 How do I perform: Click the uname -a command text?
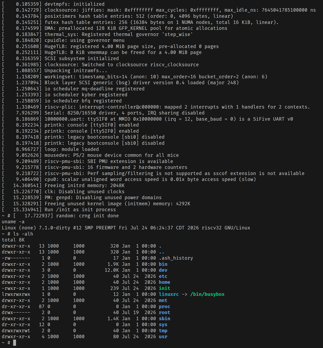click(13, 222)
